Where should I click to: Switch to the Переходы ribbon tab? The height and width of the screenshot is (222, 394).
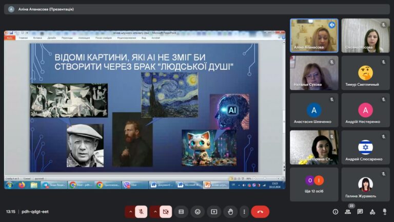point(67,38)
